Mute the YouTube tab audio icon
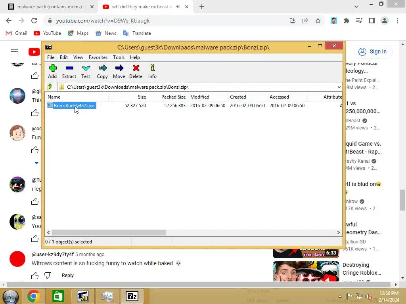Viewport: 406px width, 304px height. point(178,7)
